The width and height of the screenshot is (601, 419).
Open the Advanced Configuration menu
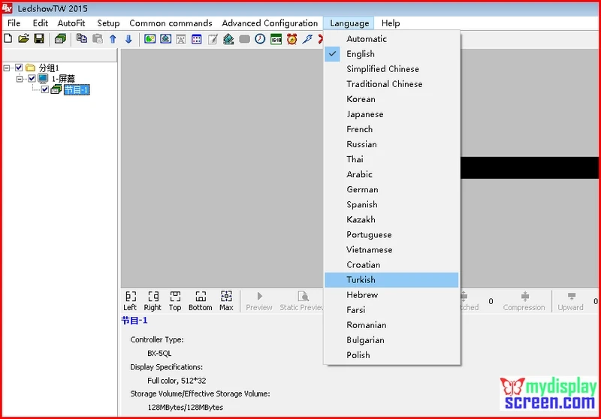270,23
